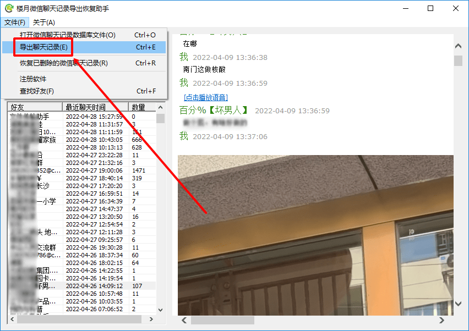Image resolution: width=469 pixels, height=331 pixels.
Task: Choose 注册软件 menu entry
Action: pos(84,79)
